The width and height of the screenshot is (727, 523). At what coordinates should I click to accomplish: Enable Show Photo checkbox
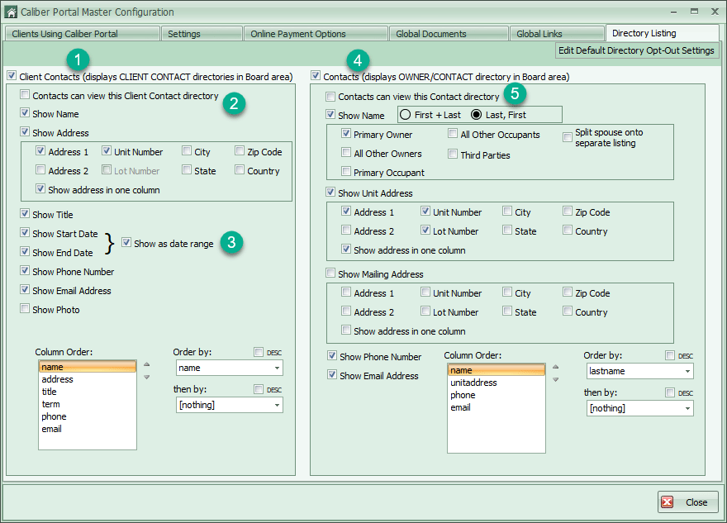25,309
